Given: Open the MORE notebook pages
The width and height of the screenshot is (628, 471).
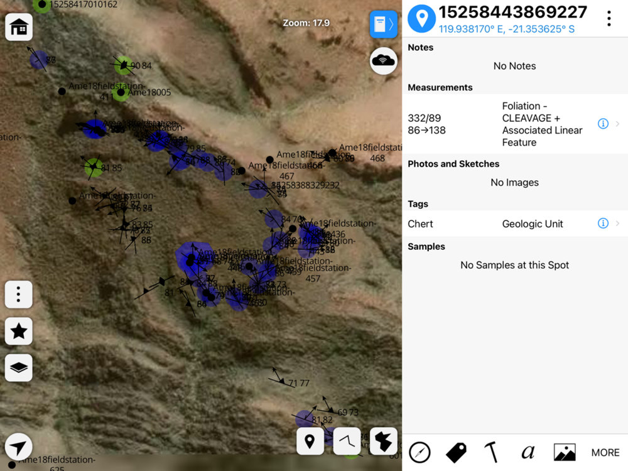Looking at the screenshot, I should click(x=605, y=453).
